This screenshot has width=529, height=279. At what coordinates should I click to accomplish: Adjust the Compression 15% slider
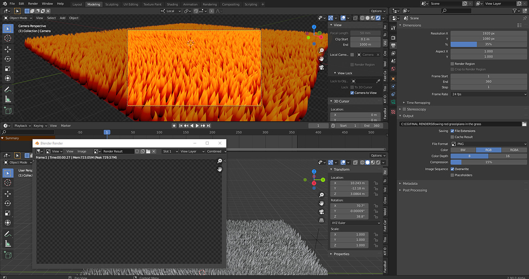(489, 162)
